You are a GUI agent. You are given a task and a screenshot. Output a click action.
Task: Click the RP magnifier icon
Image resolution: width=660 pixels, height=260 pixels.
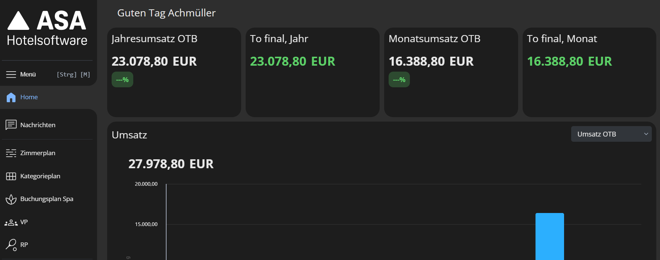[11, 245]
